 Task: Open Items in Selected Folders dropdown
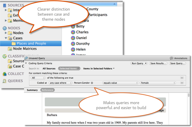pos(99,69)
